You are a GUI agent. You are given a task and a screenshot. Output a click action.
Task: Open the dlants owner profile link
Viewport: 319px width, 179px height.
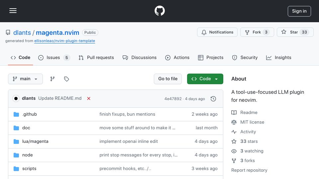pos(22,32)
